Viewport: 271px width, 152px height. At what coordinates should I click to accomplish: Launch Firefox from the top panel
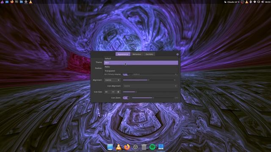(x=12, y=2)
